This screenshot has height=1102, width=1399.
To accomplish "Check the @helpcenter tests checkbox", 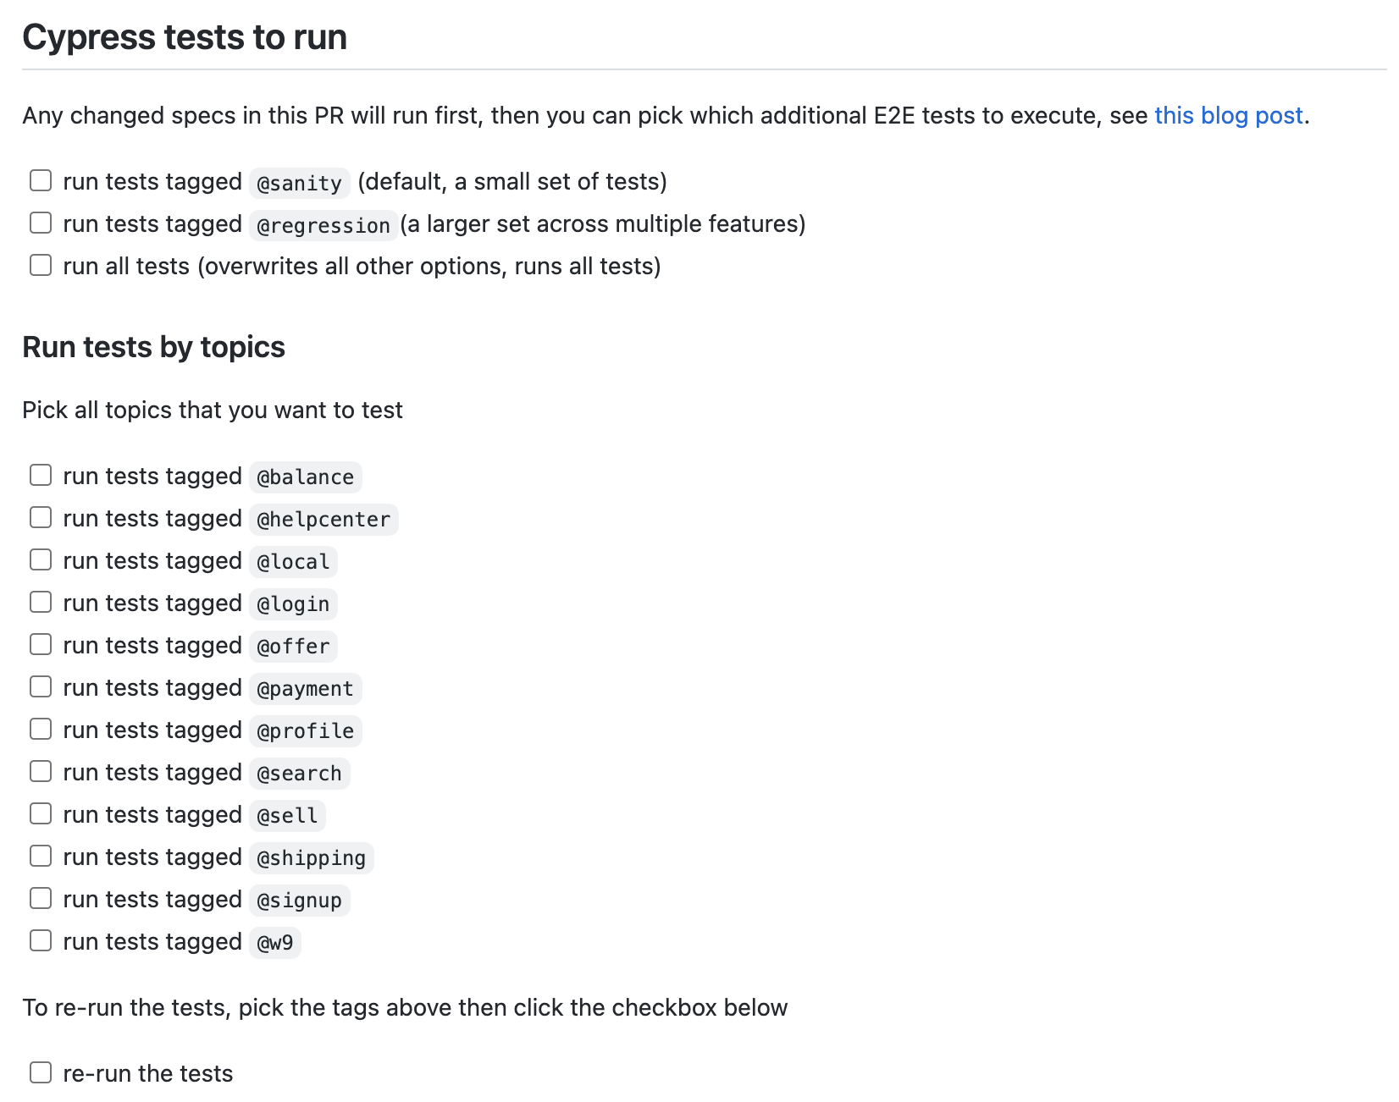I will (x=41, y=517).
